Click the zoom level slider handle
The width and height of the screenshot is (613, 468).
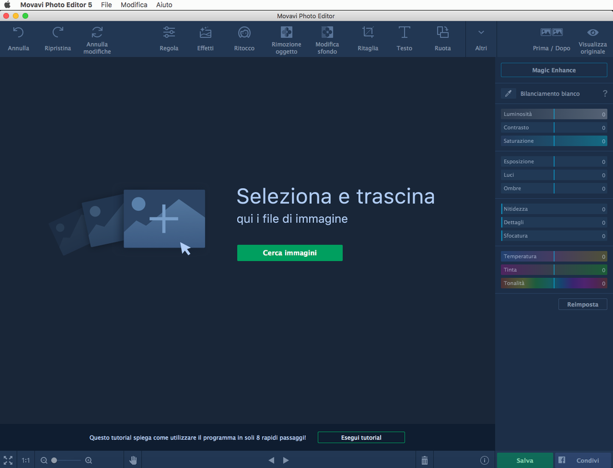pos(54,460)
